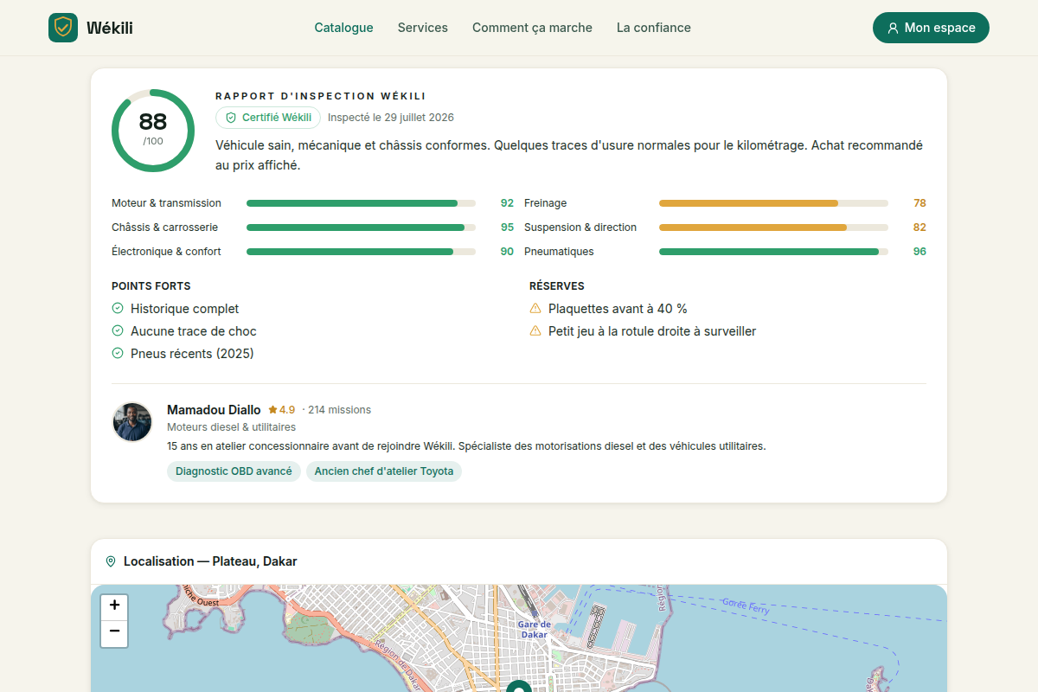Click the user icon in Mon espace
Image resolution: width=1038 pixels, height=692 pixels.
pos(894,28)
